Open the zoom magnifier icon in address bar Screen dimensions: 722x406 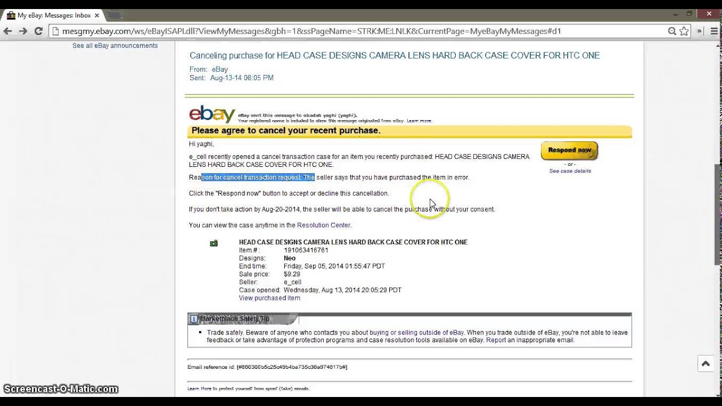(x=672, y=32)
